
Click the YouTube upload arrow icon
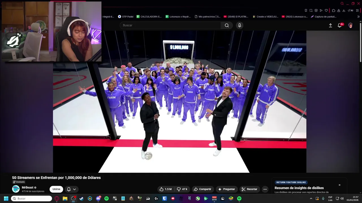coord(330,25)
